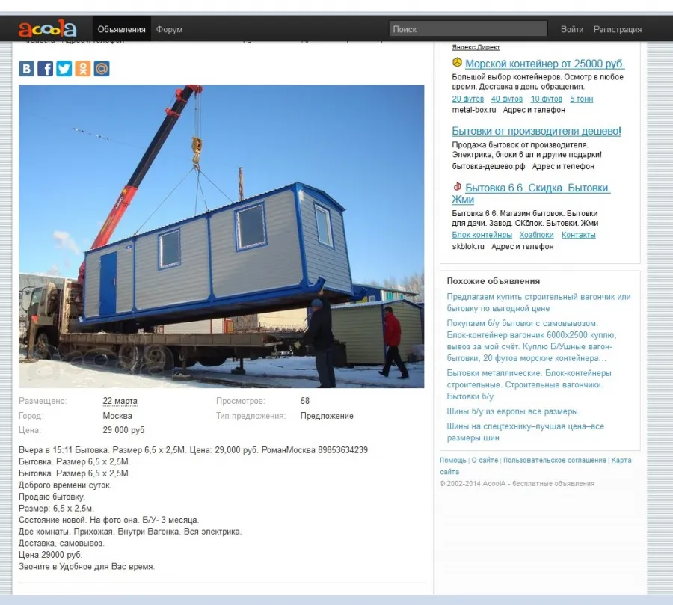Click the line Доставка, самовывоз.
Viewport: 673px width, 605px height.
pyautogui.click(x=62, y=543)
